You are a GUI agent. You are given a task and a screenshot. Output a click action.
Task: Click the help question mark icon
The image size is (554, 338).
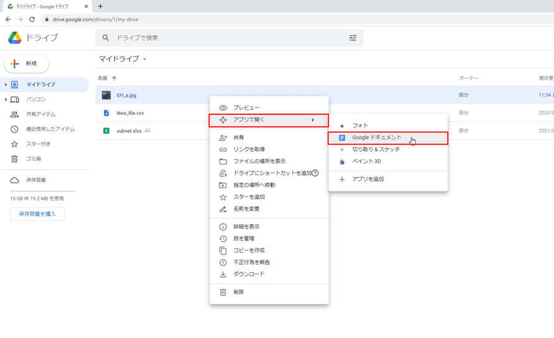point(315,173)
